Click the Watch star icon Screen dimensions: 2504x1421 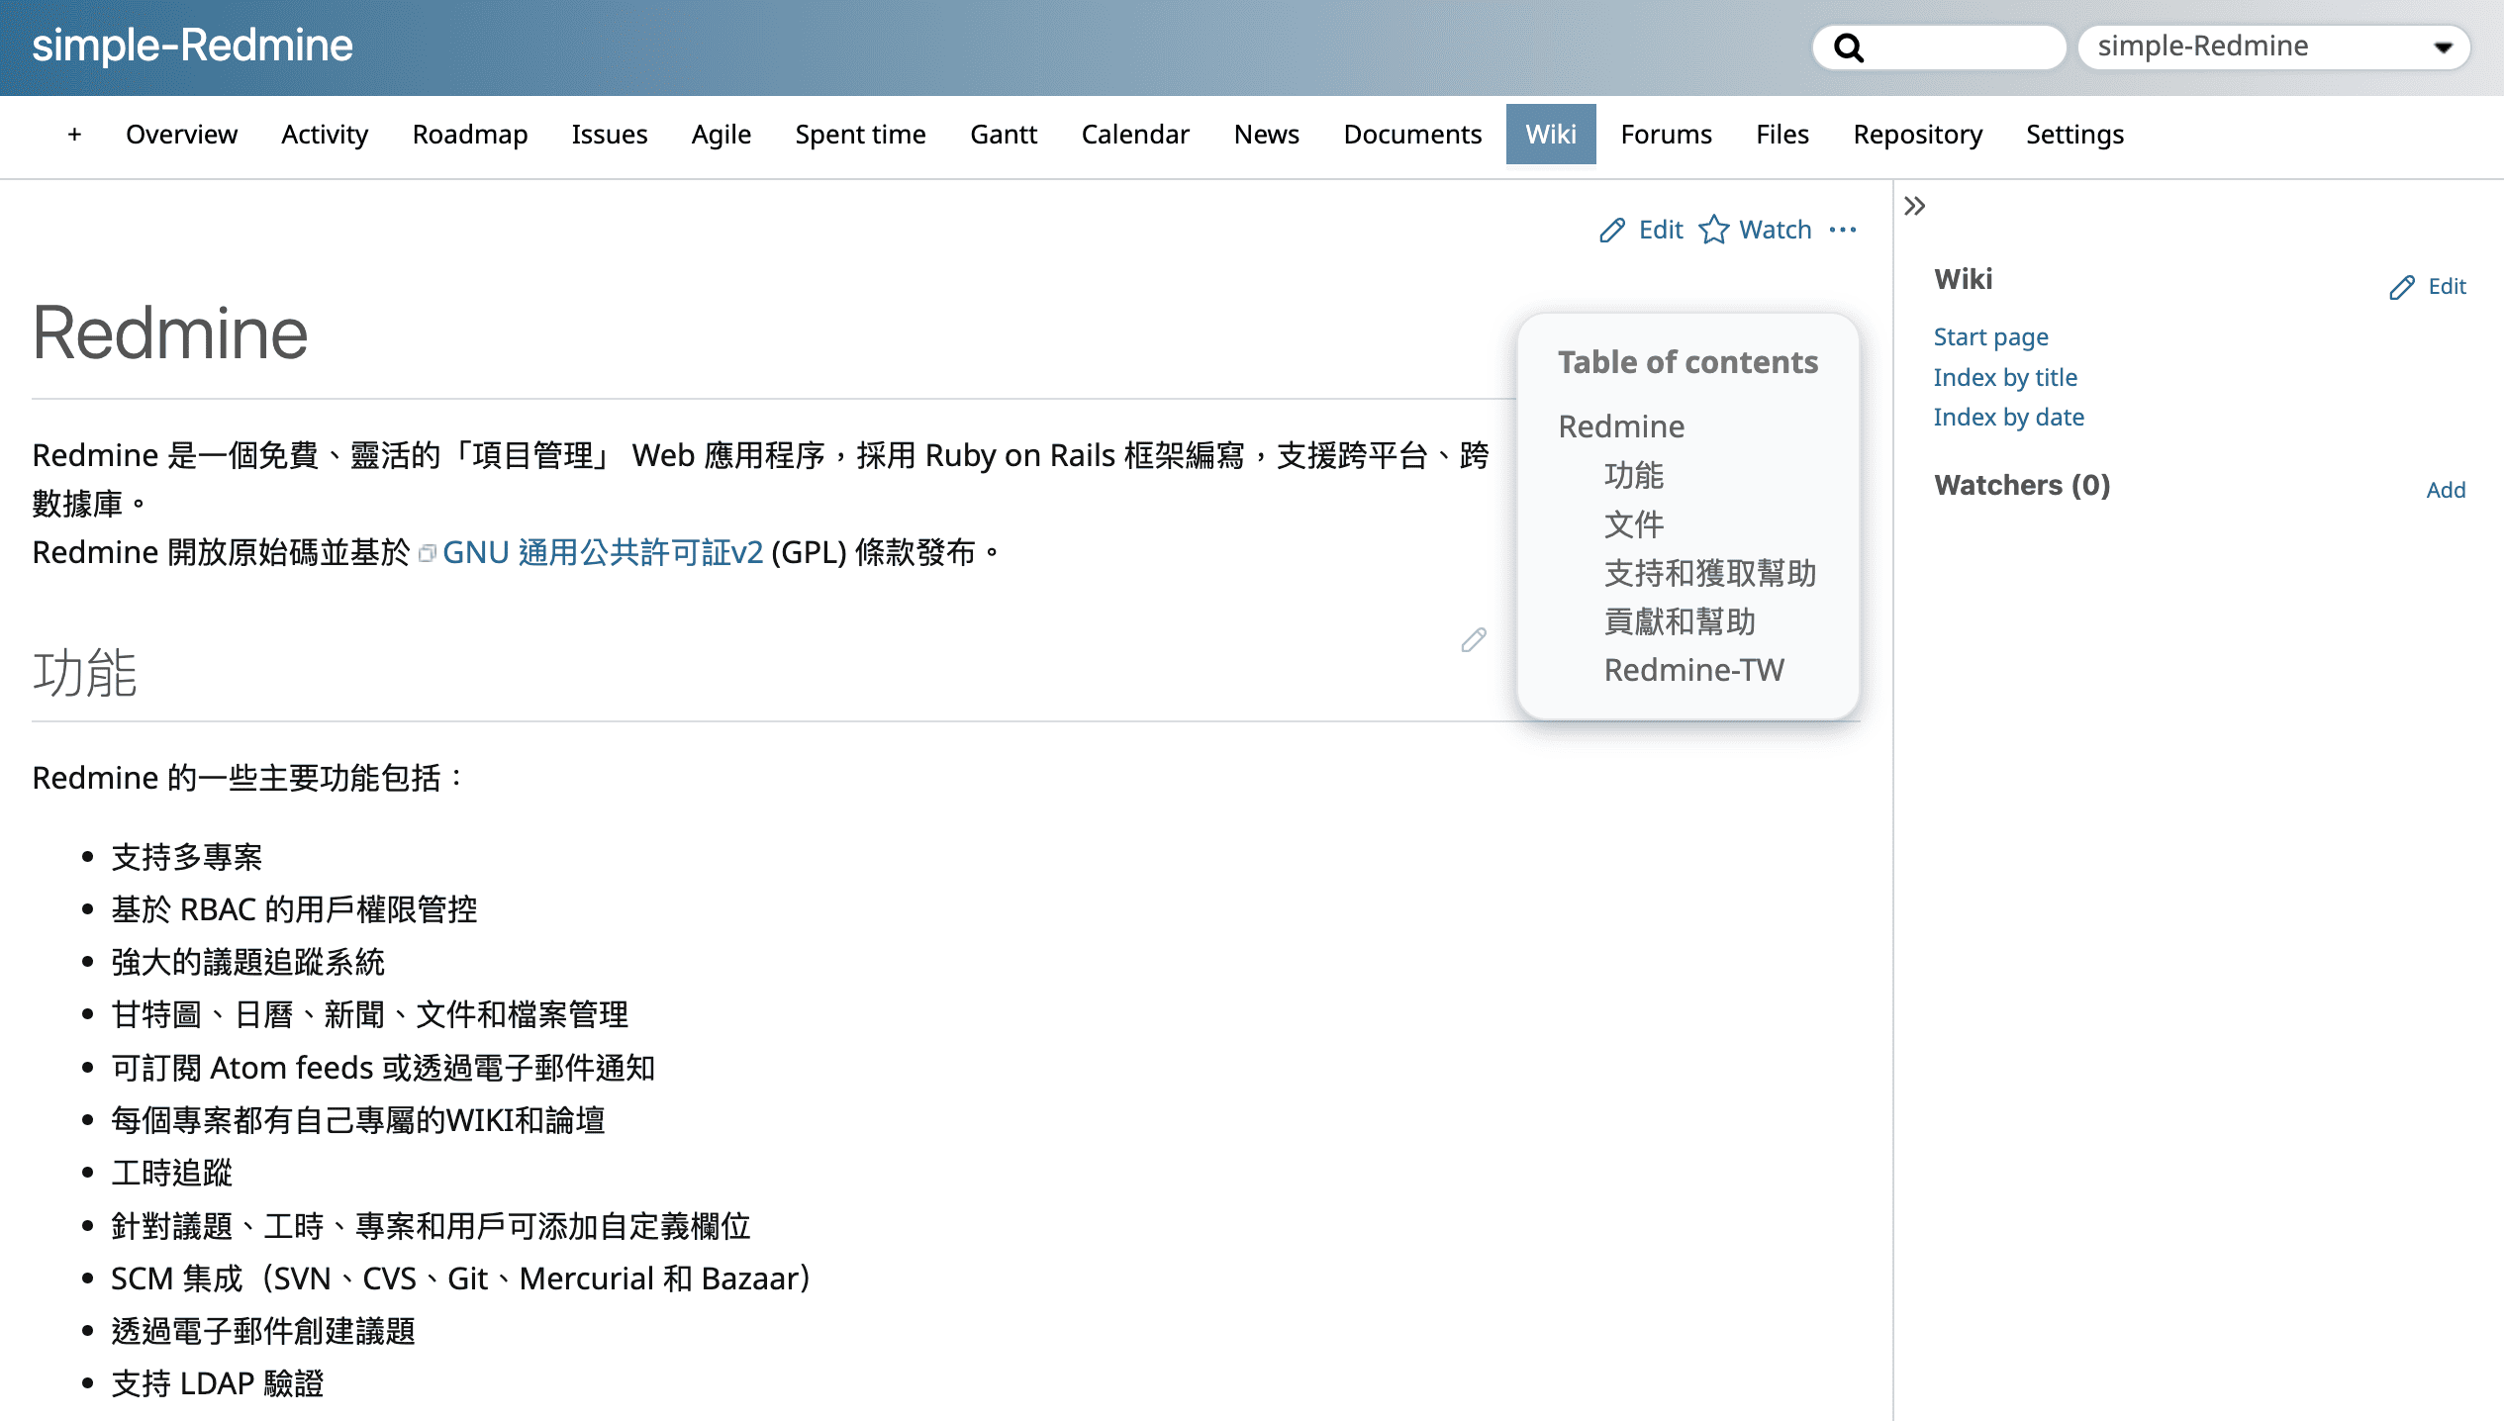coord(1714,230)
